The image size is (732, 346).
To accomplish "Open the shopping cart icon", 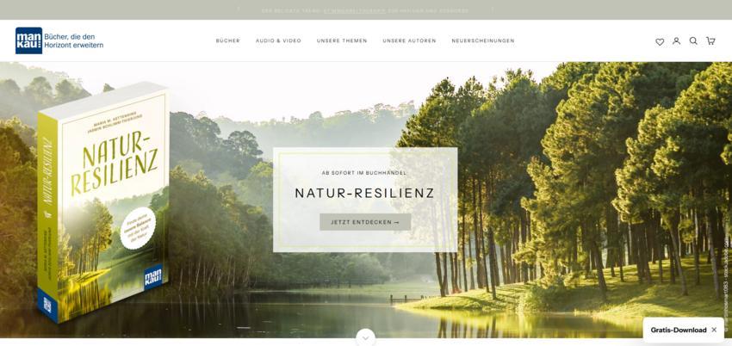I will click(x=710, y=41).
